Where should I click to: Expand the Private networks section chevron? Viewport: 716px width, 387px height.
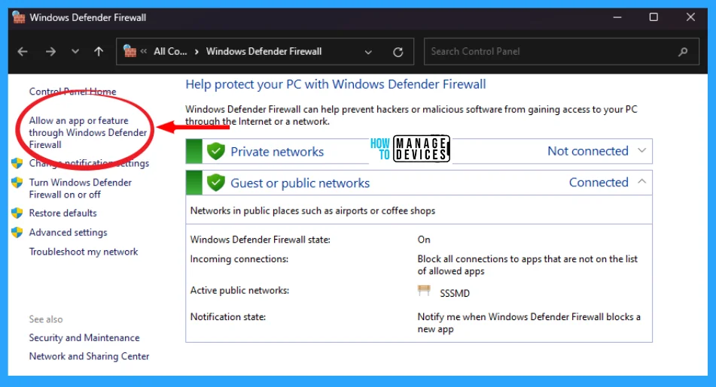tap(642, 150)
